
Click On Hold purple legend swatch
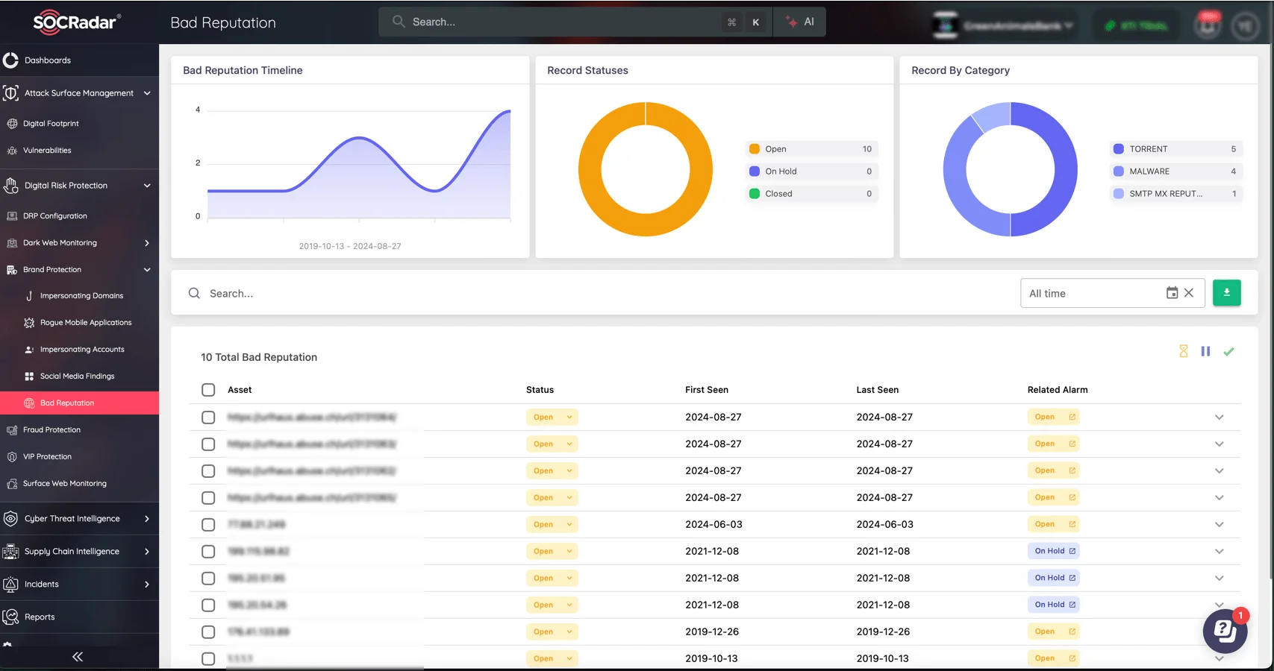click(755, 171)
